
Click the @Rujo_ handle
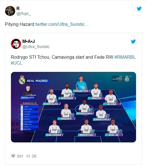[x=24, y=14]
